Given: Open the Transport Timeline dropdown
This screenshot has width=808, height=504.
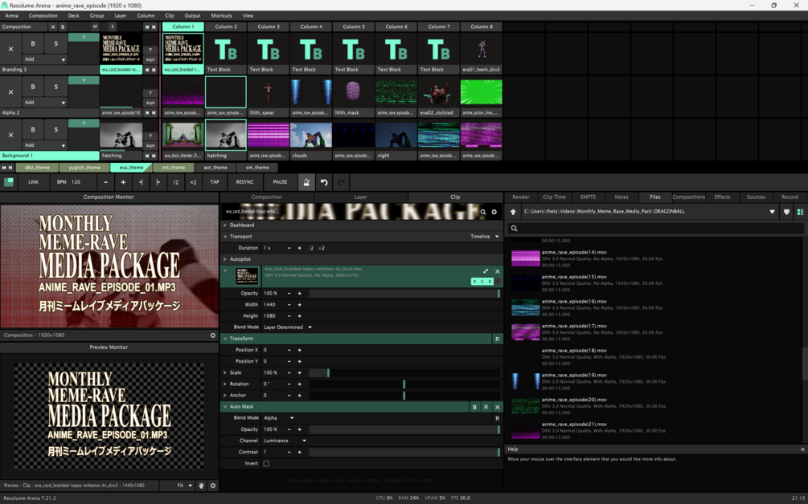Looking at the screenshot, I should click(x=484, y=237).
